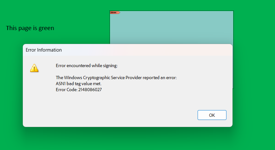Click the pointed arrow tip of red tag
The height and width of the screenshot is (150, 275).
[x=120, y=13]
